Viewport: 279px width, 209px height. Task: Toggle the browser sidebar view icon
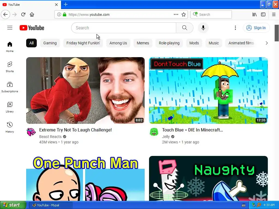pos(263,14)
